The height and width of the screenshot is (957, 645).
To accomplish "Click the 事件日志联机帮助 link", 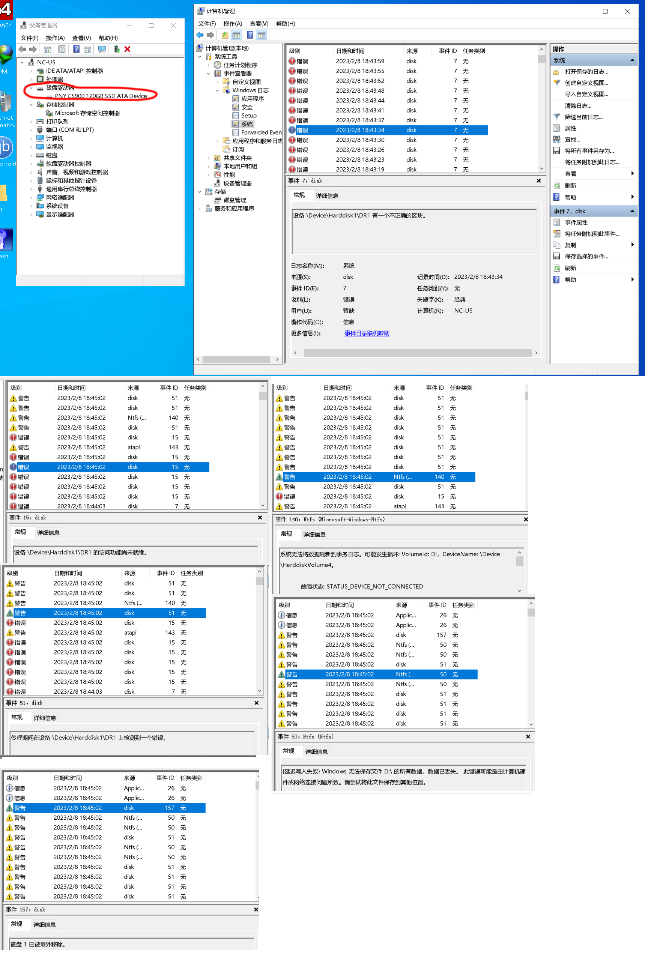I will (x=367, y=334).
